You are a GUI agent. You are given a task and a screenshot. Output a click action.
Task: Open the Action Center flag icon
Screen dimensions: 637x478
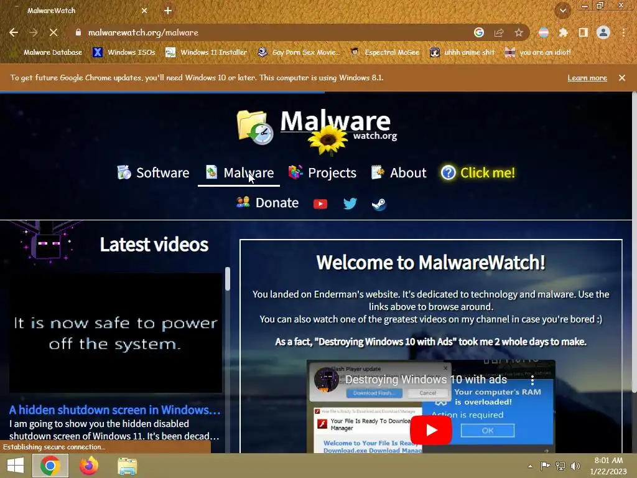click(x=545, y=466)
